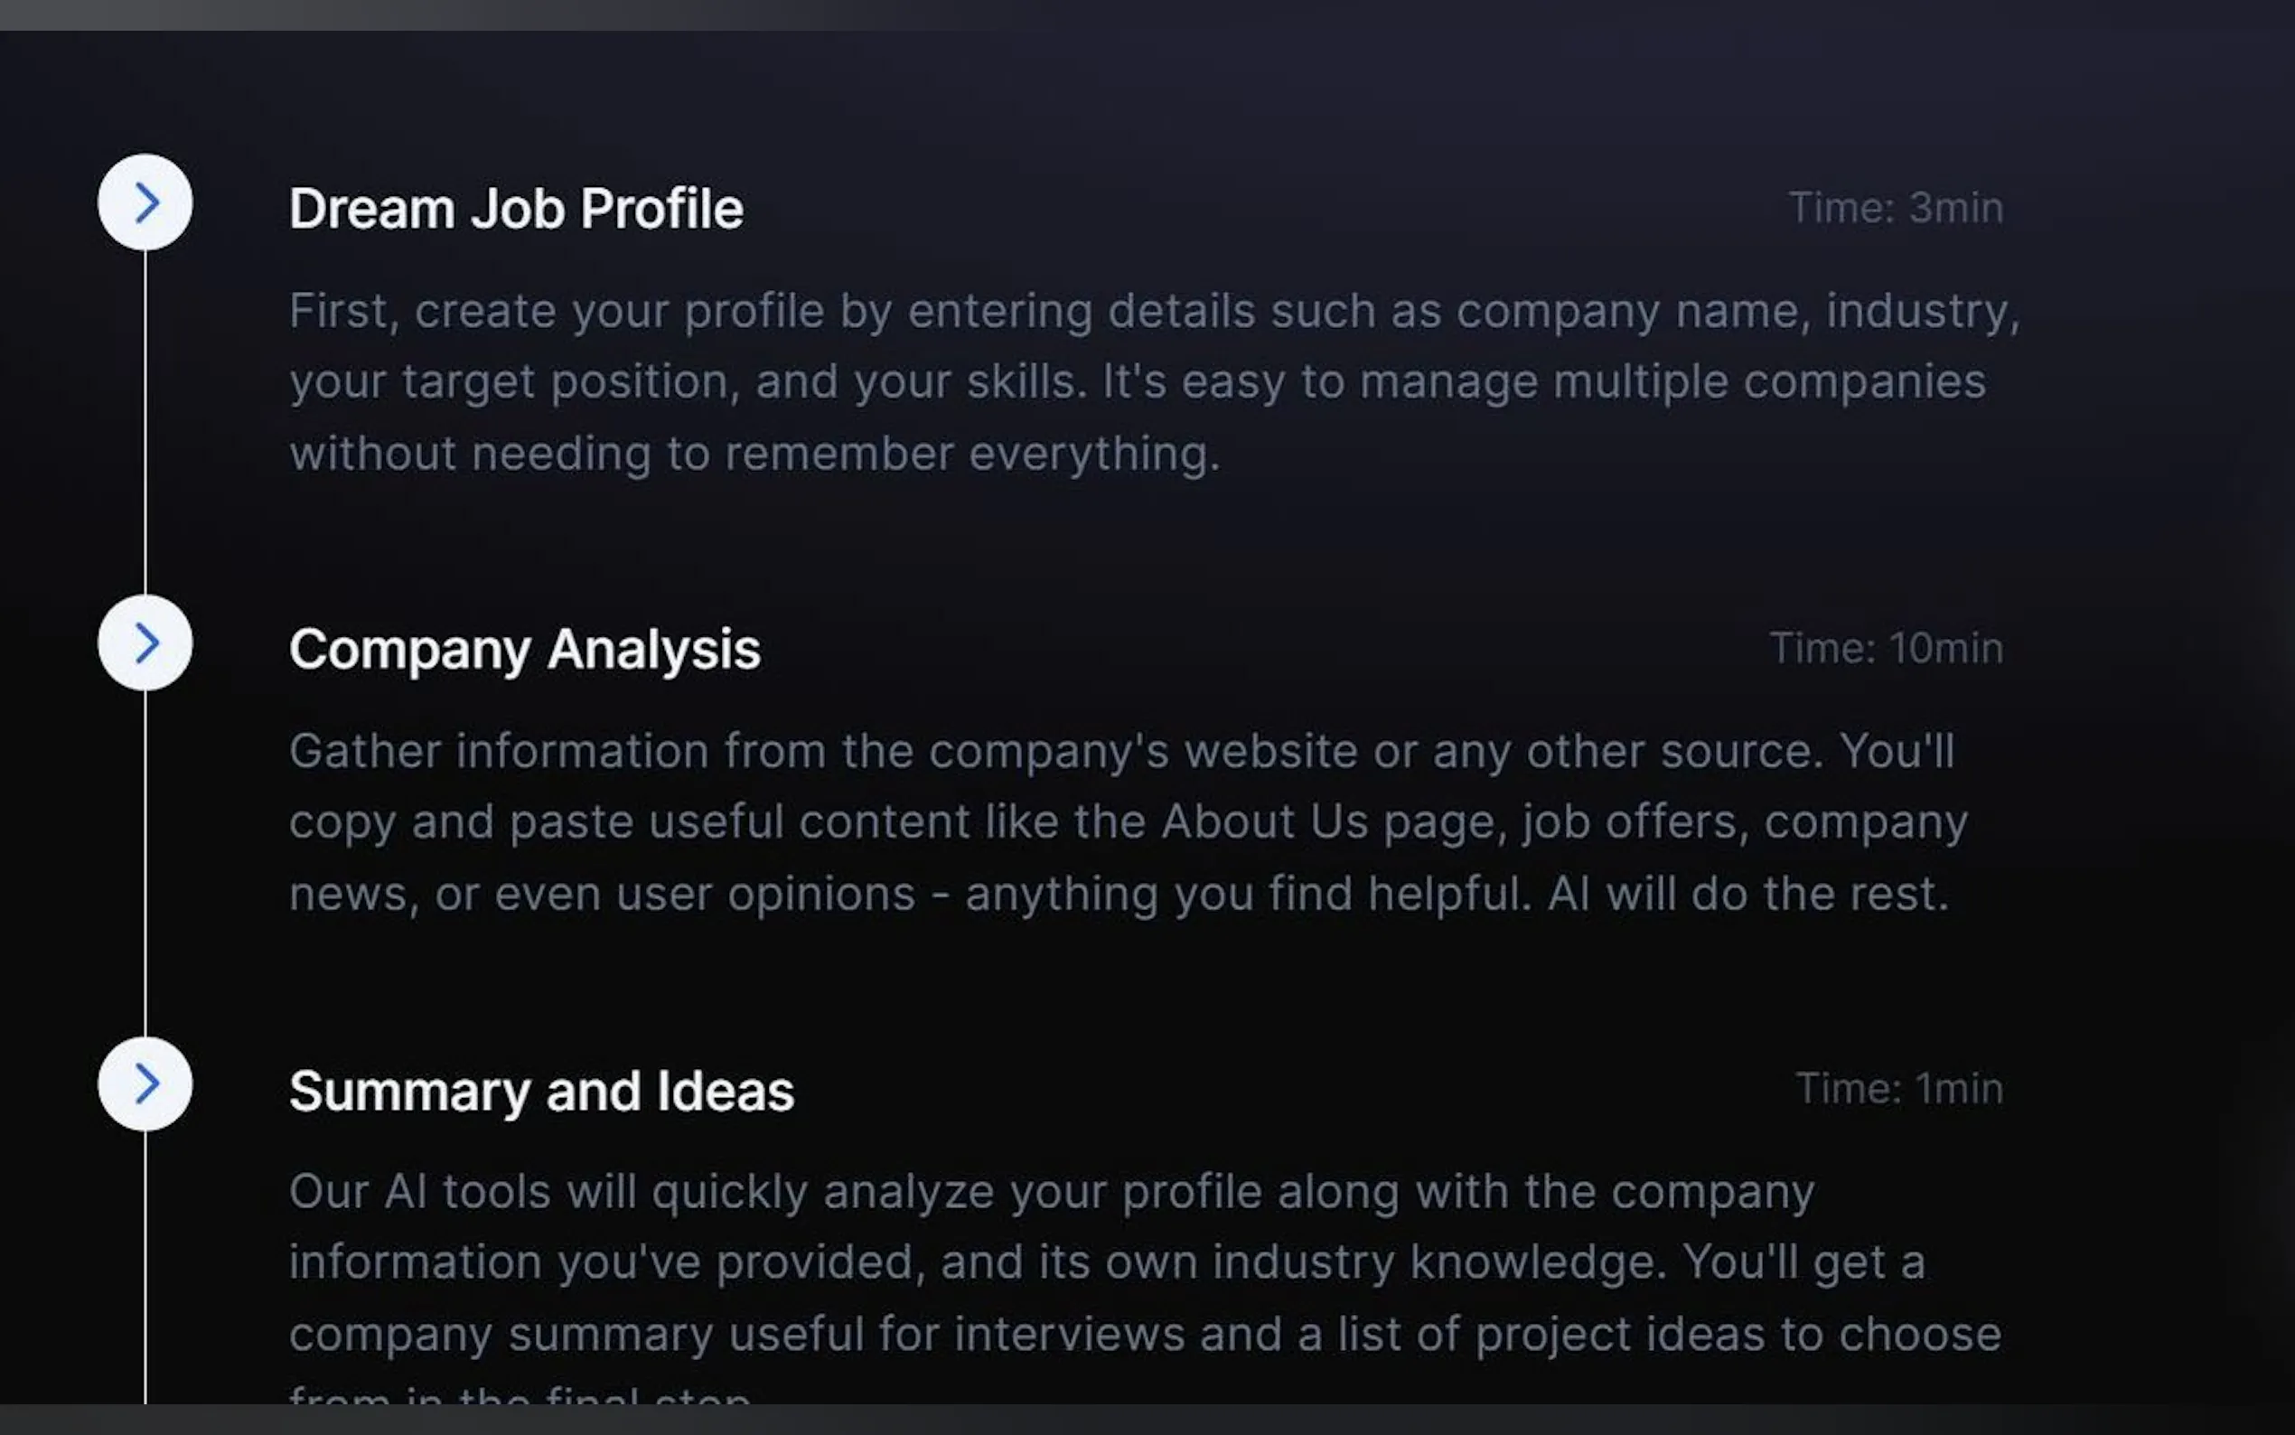Expand the Dream Job Profile chevron
Image resolution: width=2295 pixels, height=1435 pixels.
coord(145,202)
